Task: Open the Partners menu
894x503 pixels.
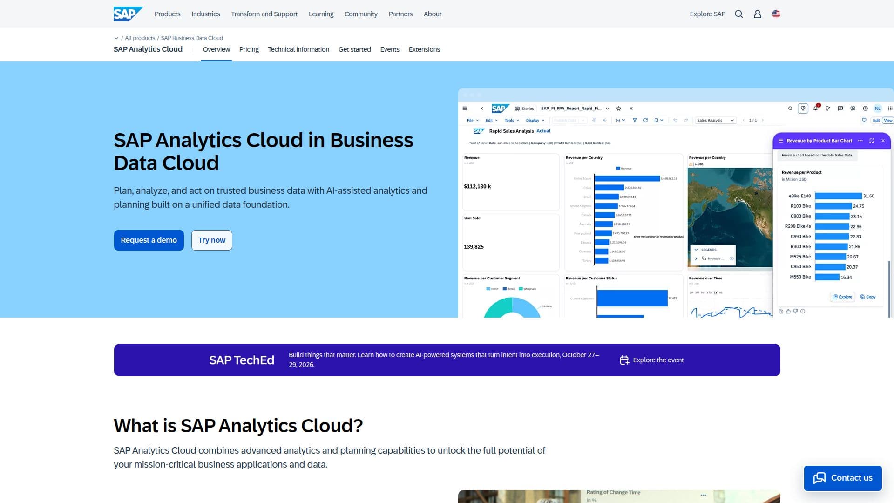Action: 400,14
